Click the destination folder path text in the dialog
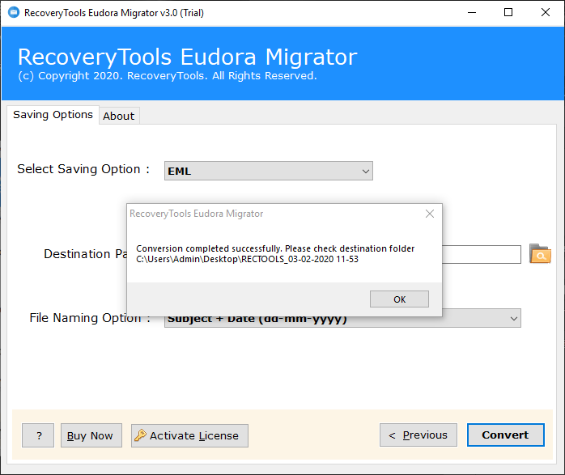 click(247, 259)
